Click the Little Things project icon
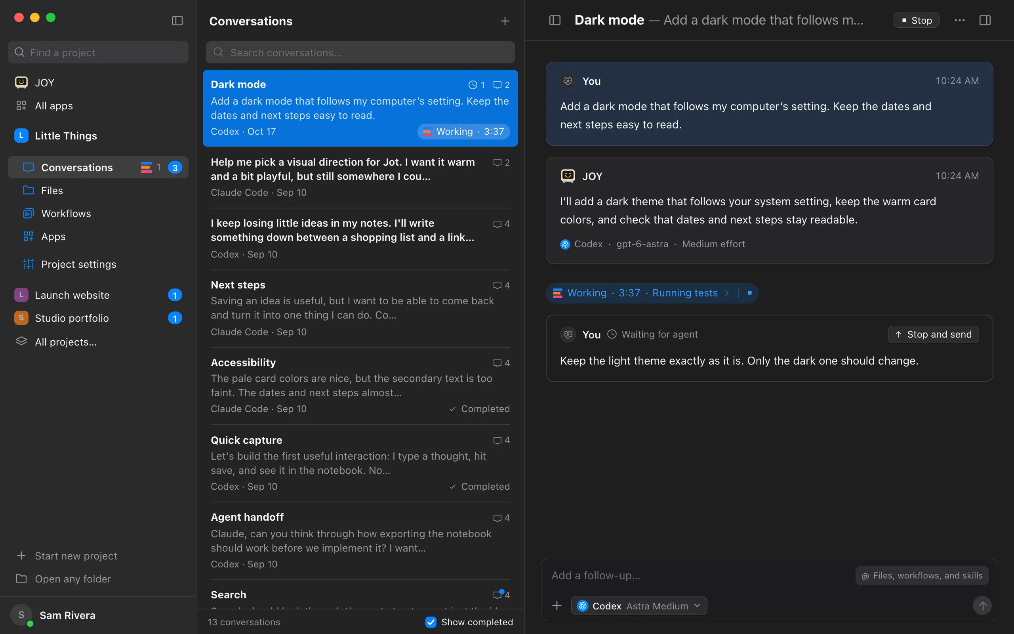 click(21, 136)
